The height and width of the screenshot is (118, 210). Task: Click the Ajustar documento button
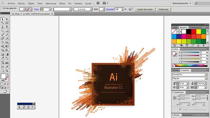145,9
